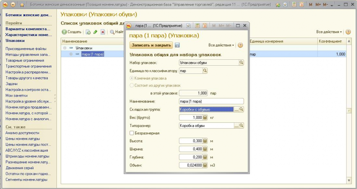Viewport: 357px width, 189px height.
Task: Open lookup for Набор упаковок field
Action: tap(241, 63)
